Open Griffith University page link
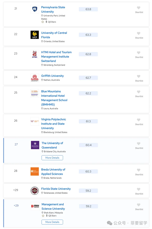152x229 pixels. click(x=52, y=76)
